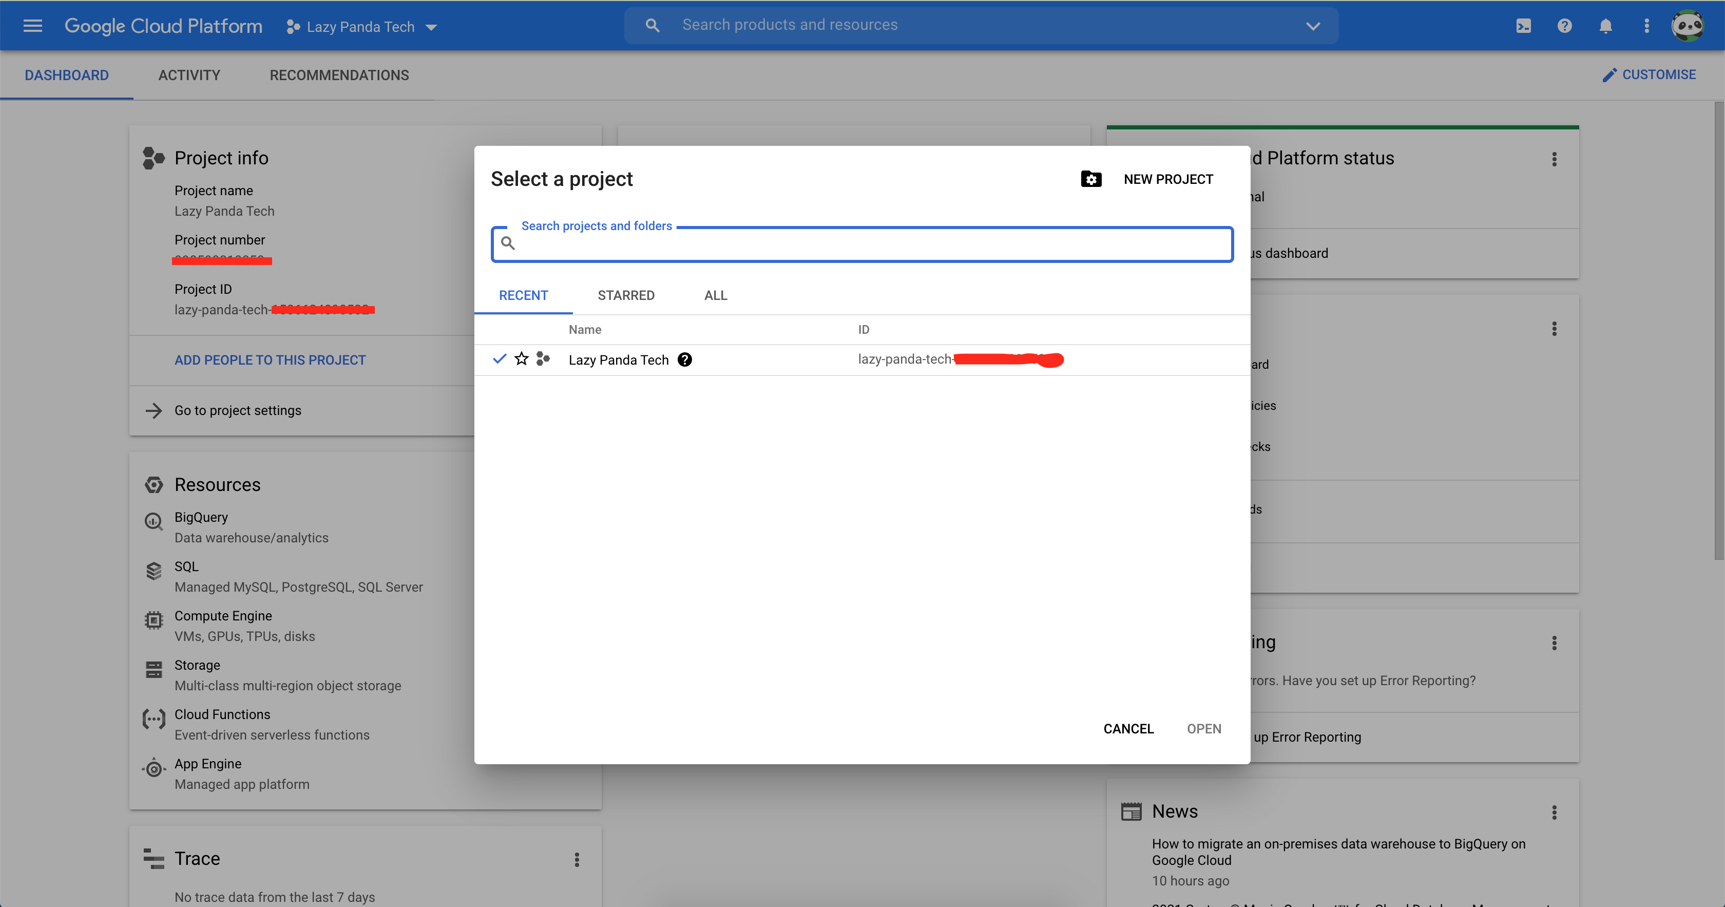This screenshot has width=1725, height=907.
Task: Open the SQL resource link
Action: 186,566
